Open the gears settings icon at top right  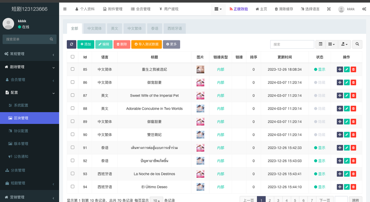tap(364, 9)
